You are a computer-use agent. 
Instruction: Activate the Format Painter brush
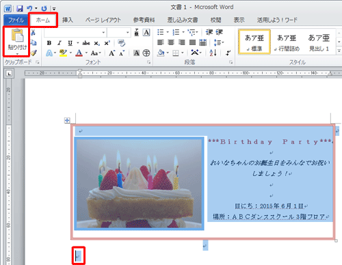coord(34,53)
